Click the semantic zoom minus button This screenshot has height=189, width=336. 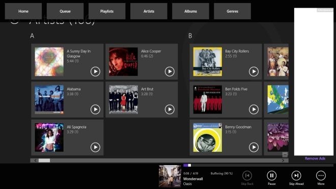pyautogui.click(x=285, y=154)
